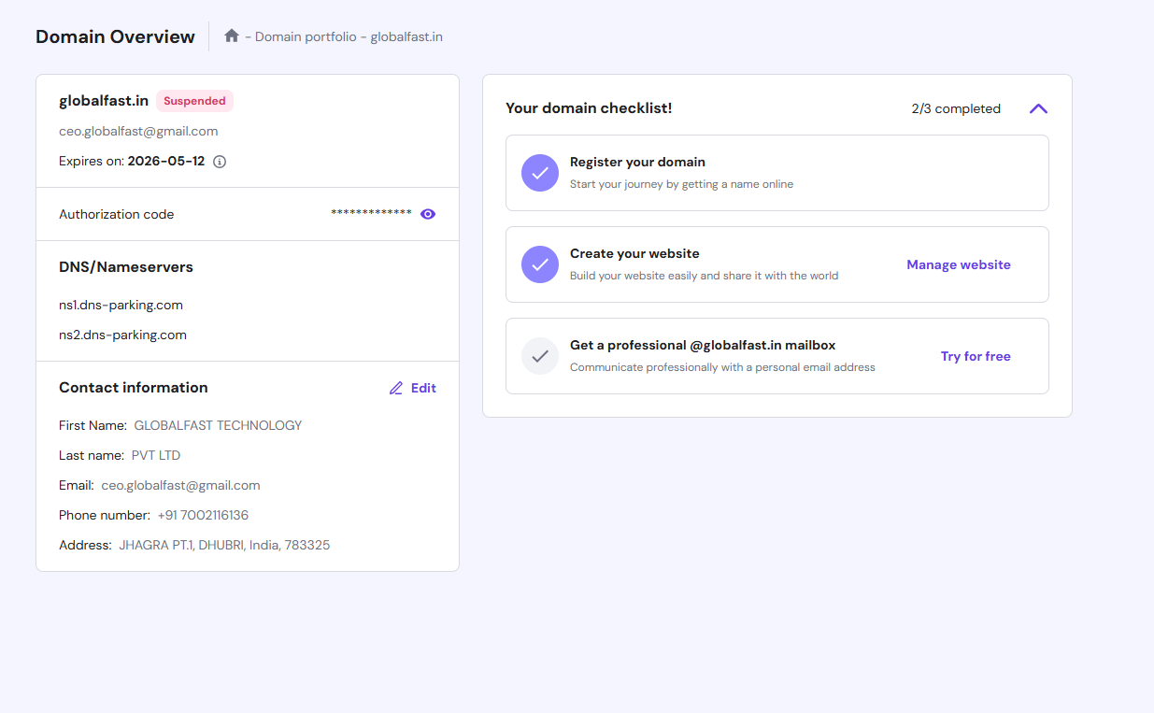Click the pencil Edit button for contact information
The height and width of the screenshot is (713, 1154).
coord(412,388)
